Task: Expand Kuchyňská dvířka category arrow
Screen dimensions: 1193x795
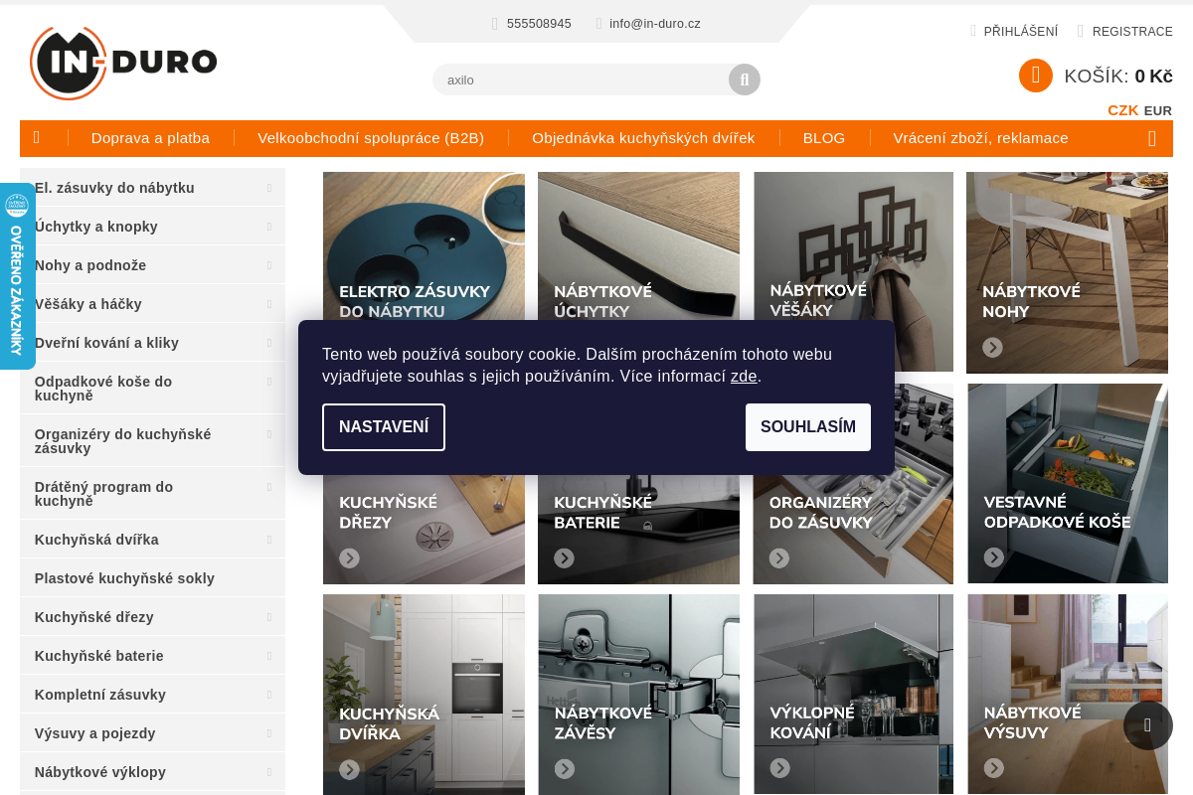Action: pos(269,540)
